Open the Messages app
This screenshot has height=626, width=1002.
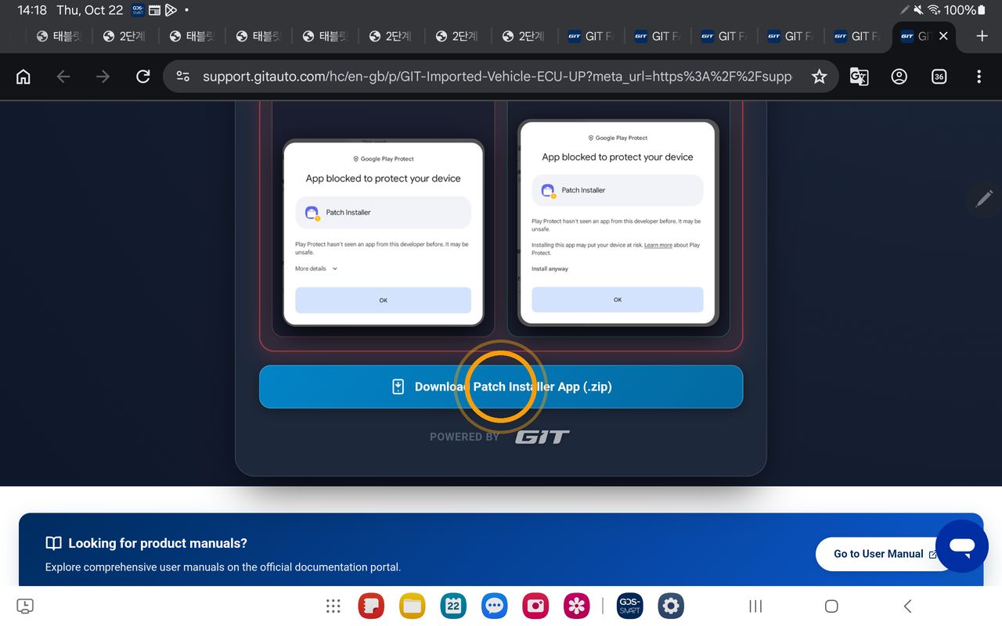[x=494, y=606]
